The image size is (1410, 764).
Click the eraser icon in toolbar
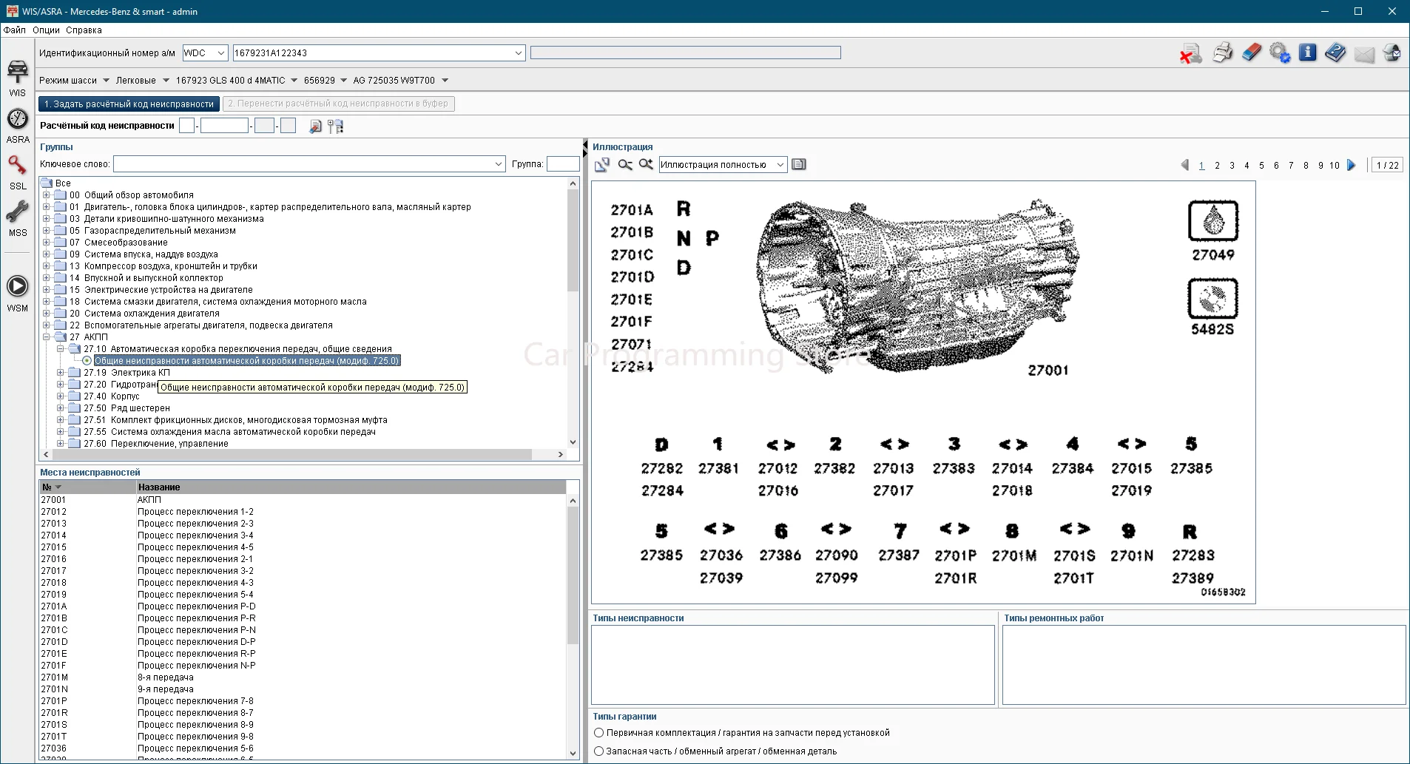click(x=1251, y=53)
